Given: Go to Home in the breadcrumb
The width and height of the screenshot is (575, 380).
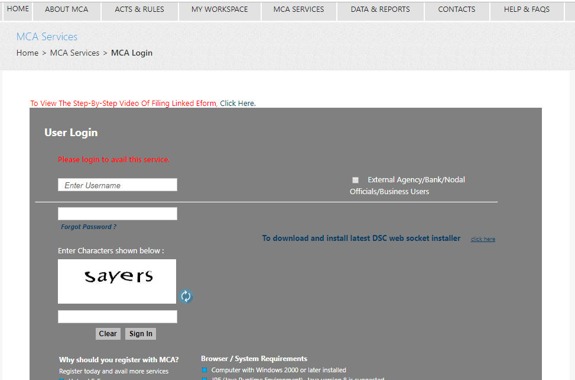Looking at the screenshot, I should coord(27,53).
